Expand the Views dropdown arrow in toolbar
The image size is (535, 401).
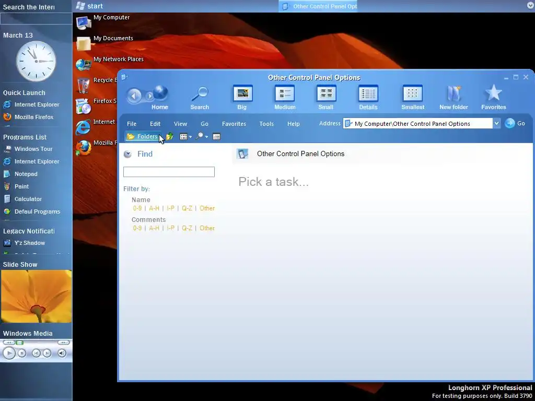(190, 137)
